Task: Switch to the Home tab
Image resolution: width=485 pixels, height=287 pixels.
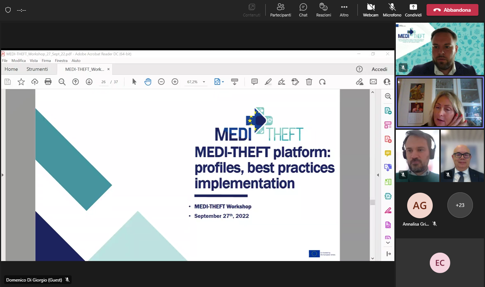Action: point(11,69)
